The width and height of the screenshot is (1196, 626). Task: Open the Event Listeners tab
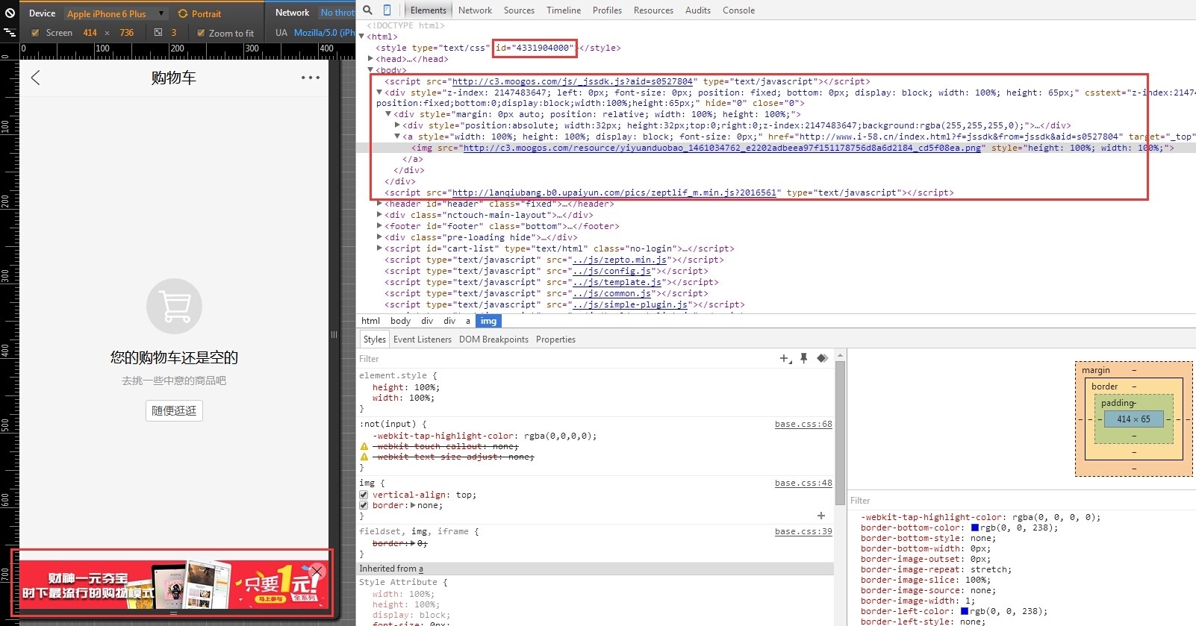tap(423, 339)
